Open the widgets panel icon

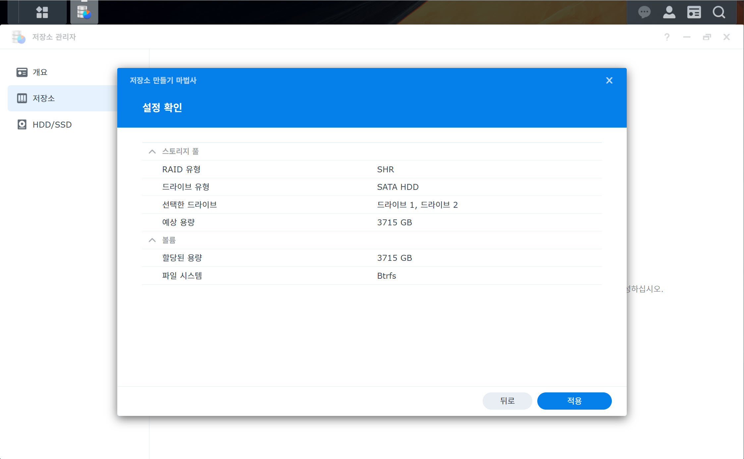694,12
